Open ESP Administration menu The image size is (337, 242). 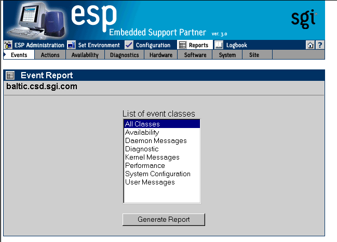coord(39,45)
